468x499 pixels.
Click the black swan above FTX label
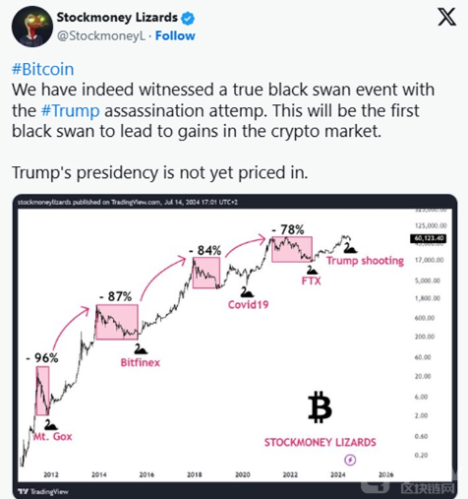tap(311, 270)
